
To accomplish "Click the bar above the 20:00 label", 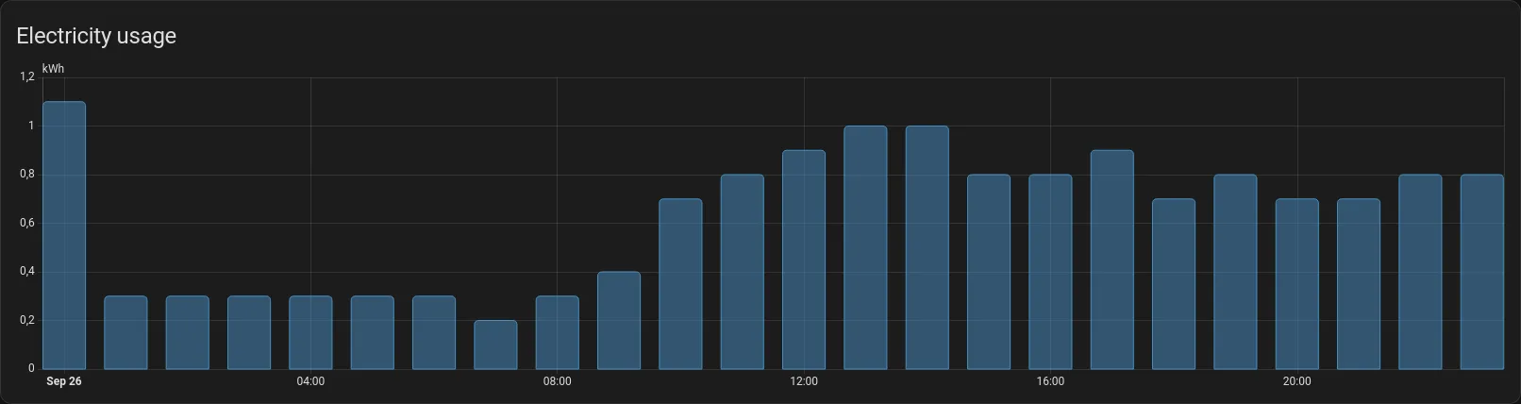I will point(1296,283).
